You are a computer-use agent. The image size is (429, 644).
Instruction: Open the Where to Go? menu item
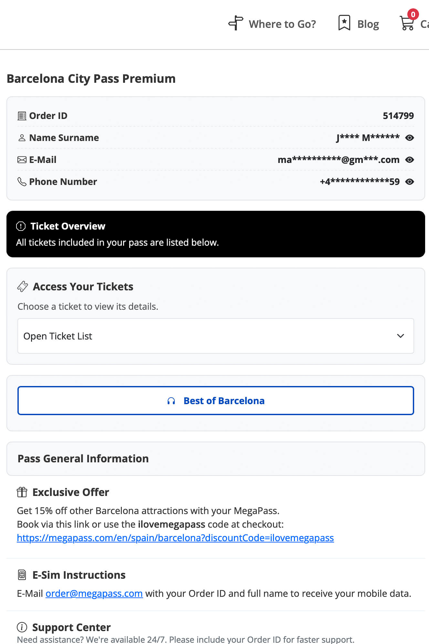pyautogui.click(x=282, y=24)
